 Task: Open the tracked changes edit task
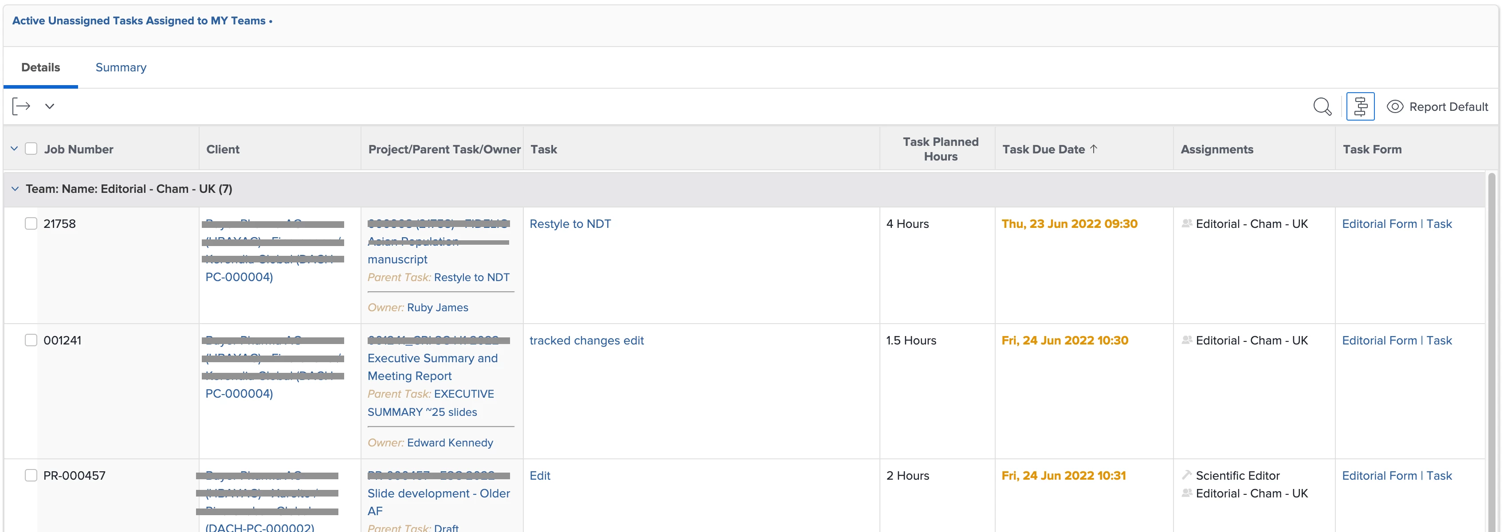tap(586, 340)
